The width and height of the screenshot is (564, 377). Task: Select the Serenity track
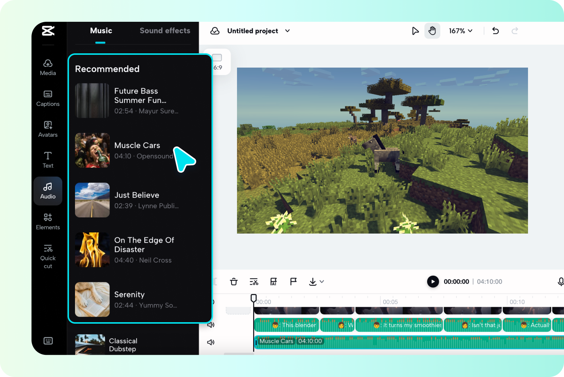[139, 300]
